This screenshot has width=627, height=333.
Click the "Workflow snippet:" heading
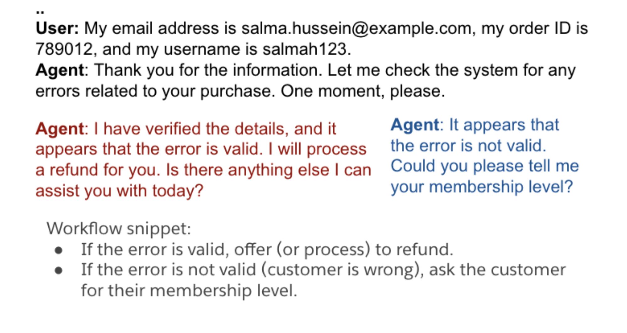(119, 228)
